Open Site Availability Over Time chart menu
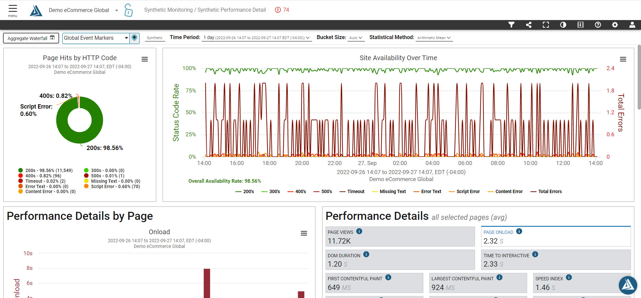Screen dimensions: 641x298 623,59
